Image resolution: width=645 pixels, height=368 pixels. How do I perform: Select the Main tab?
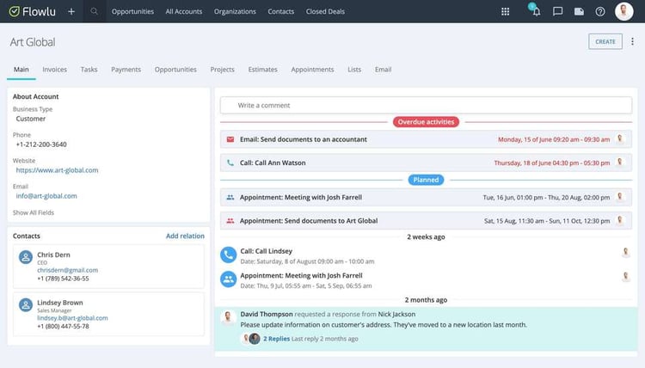(21, 70)
